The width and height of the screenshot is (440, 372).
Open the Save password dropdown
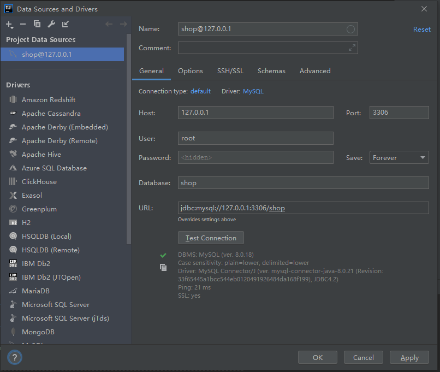pos(399,158)
